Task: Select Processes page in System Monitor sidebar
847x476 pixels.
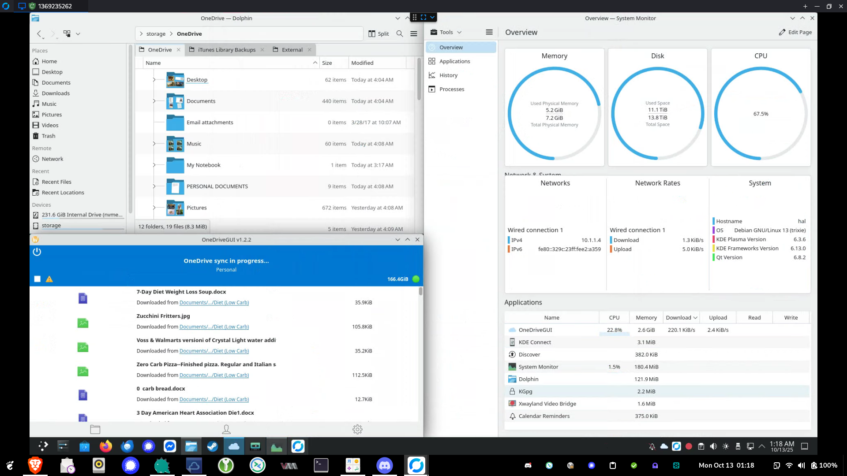Action: tap(452, 89)
